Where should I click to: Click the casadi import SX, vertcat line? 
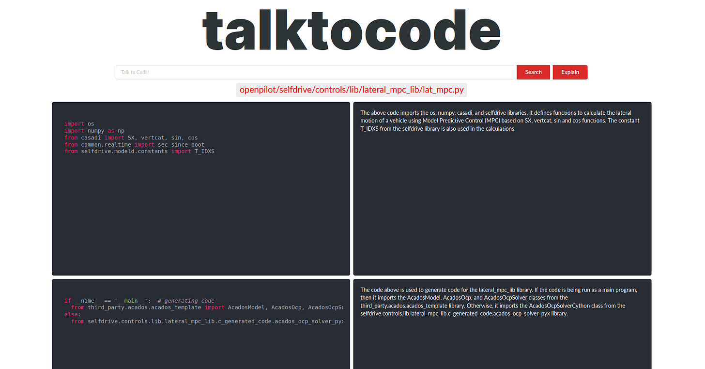131,138
